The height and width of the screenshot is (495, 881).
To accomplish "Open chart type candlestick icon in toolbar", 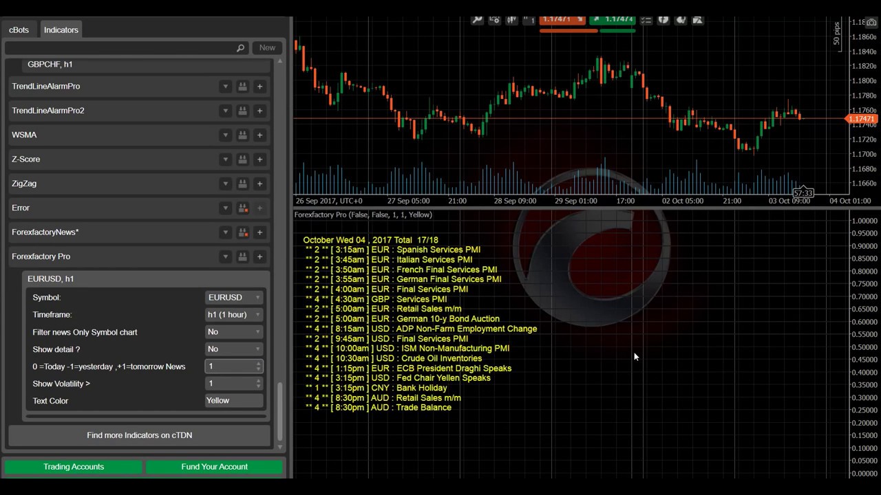I will [x=511, y=20].
